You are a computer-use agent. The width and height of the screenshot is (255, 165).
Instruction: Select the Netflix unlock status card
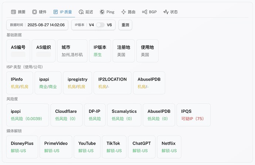pyautogui.click(x=169, y=147)
